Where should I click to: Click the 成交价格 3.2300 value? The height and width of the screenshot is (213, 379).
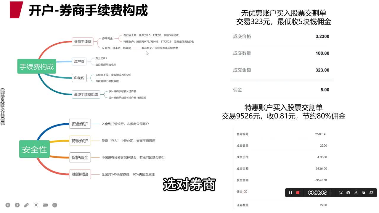coord(322,37)
